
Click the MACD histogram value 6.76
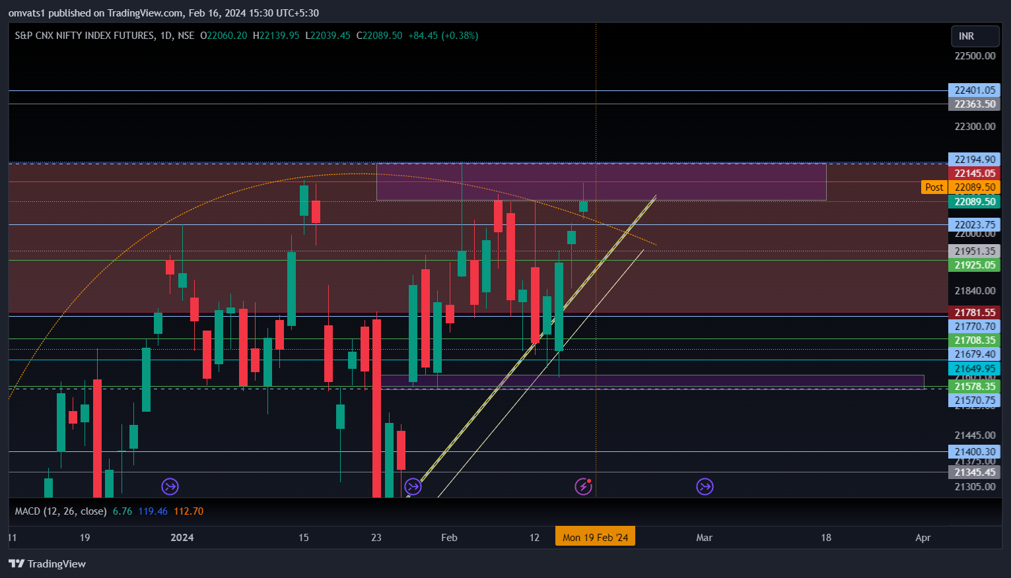click(123, 511)
